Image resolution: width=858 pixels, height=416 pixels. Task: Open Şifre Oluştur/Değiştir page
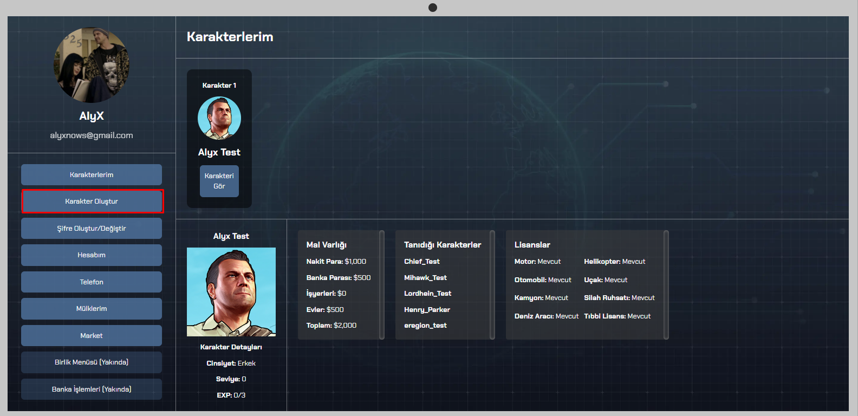[92, 229]
